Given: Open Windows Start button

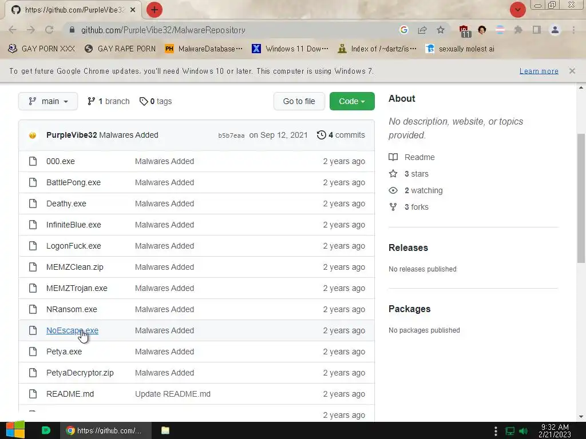Looking at the screenshot, I should pyautogui.click(x=15, y=430).
